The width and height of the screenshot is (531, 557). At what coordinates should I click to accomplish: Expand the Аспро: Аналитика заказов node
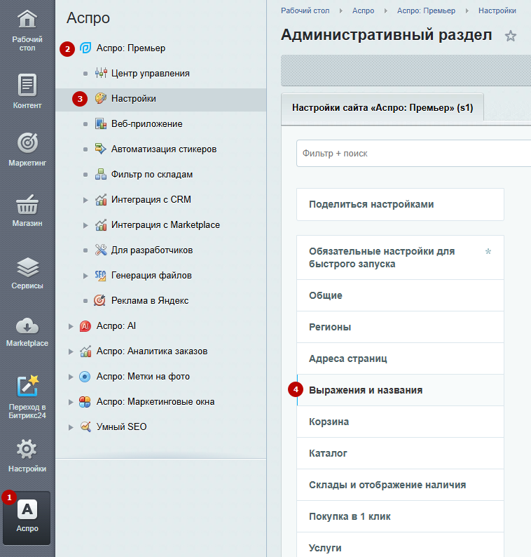click(71, 351)
